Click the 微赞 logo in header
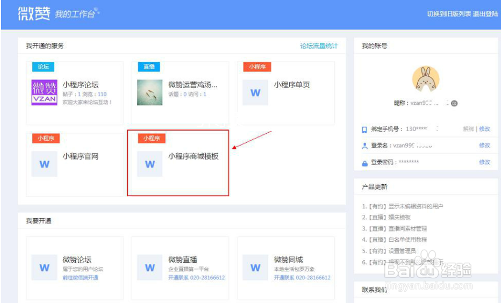Image resolution: width=501 pixels, height=303 pixels. (34, 14)
